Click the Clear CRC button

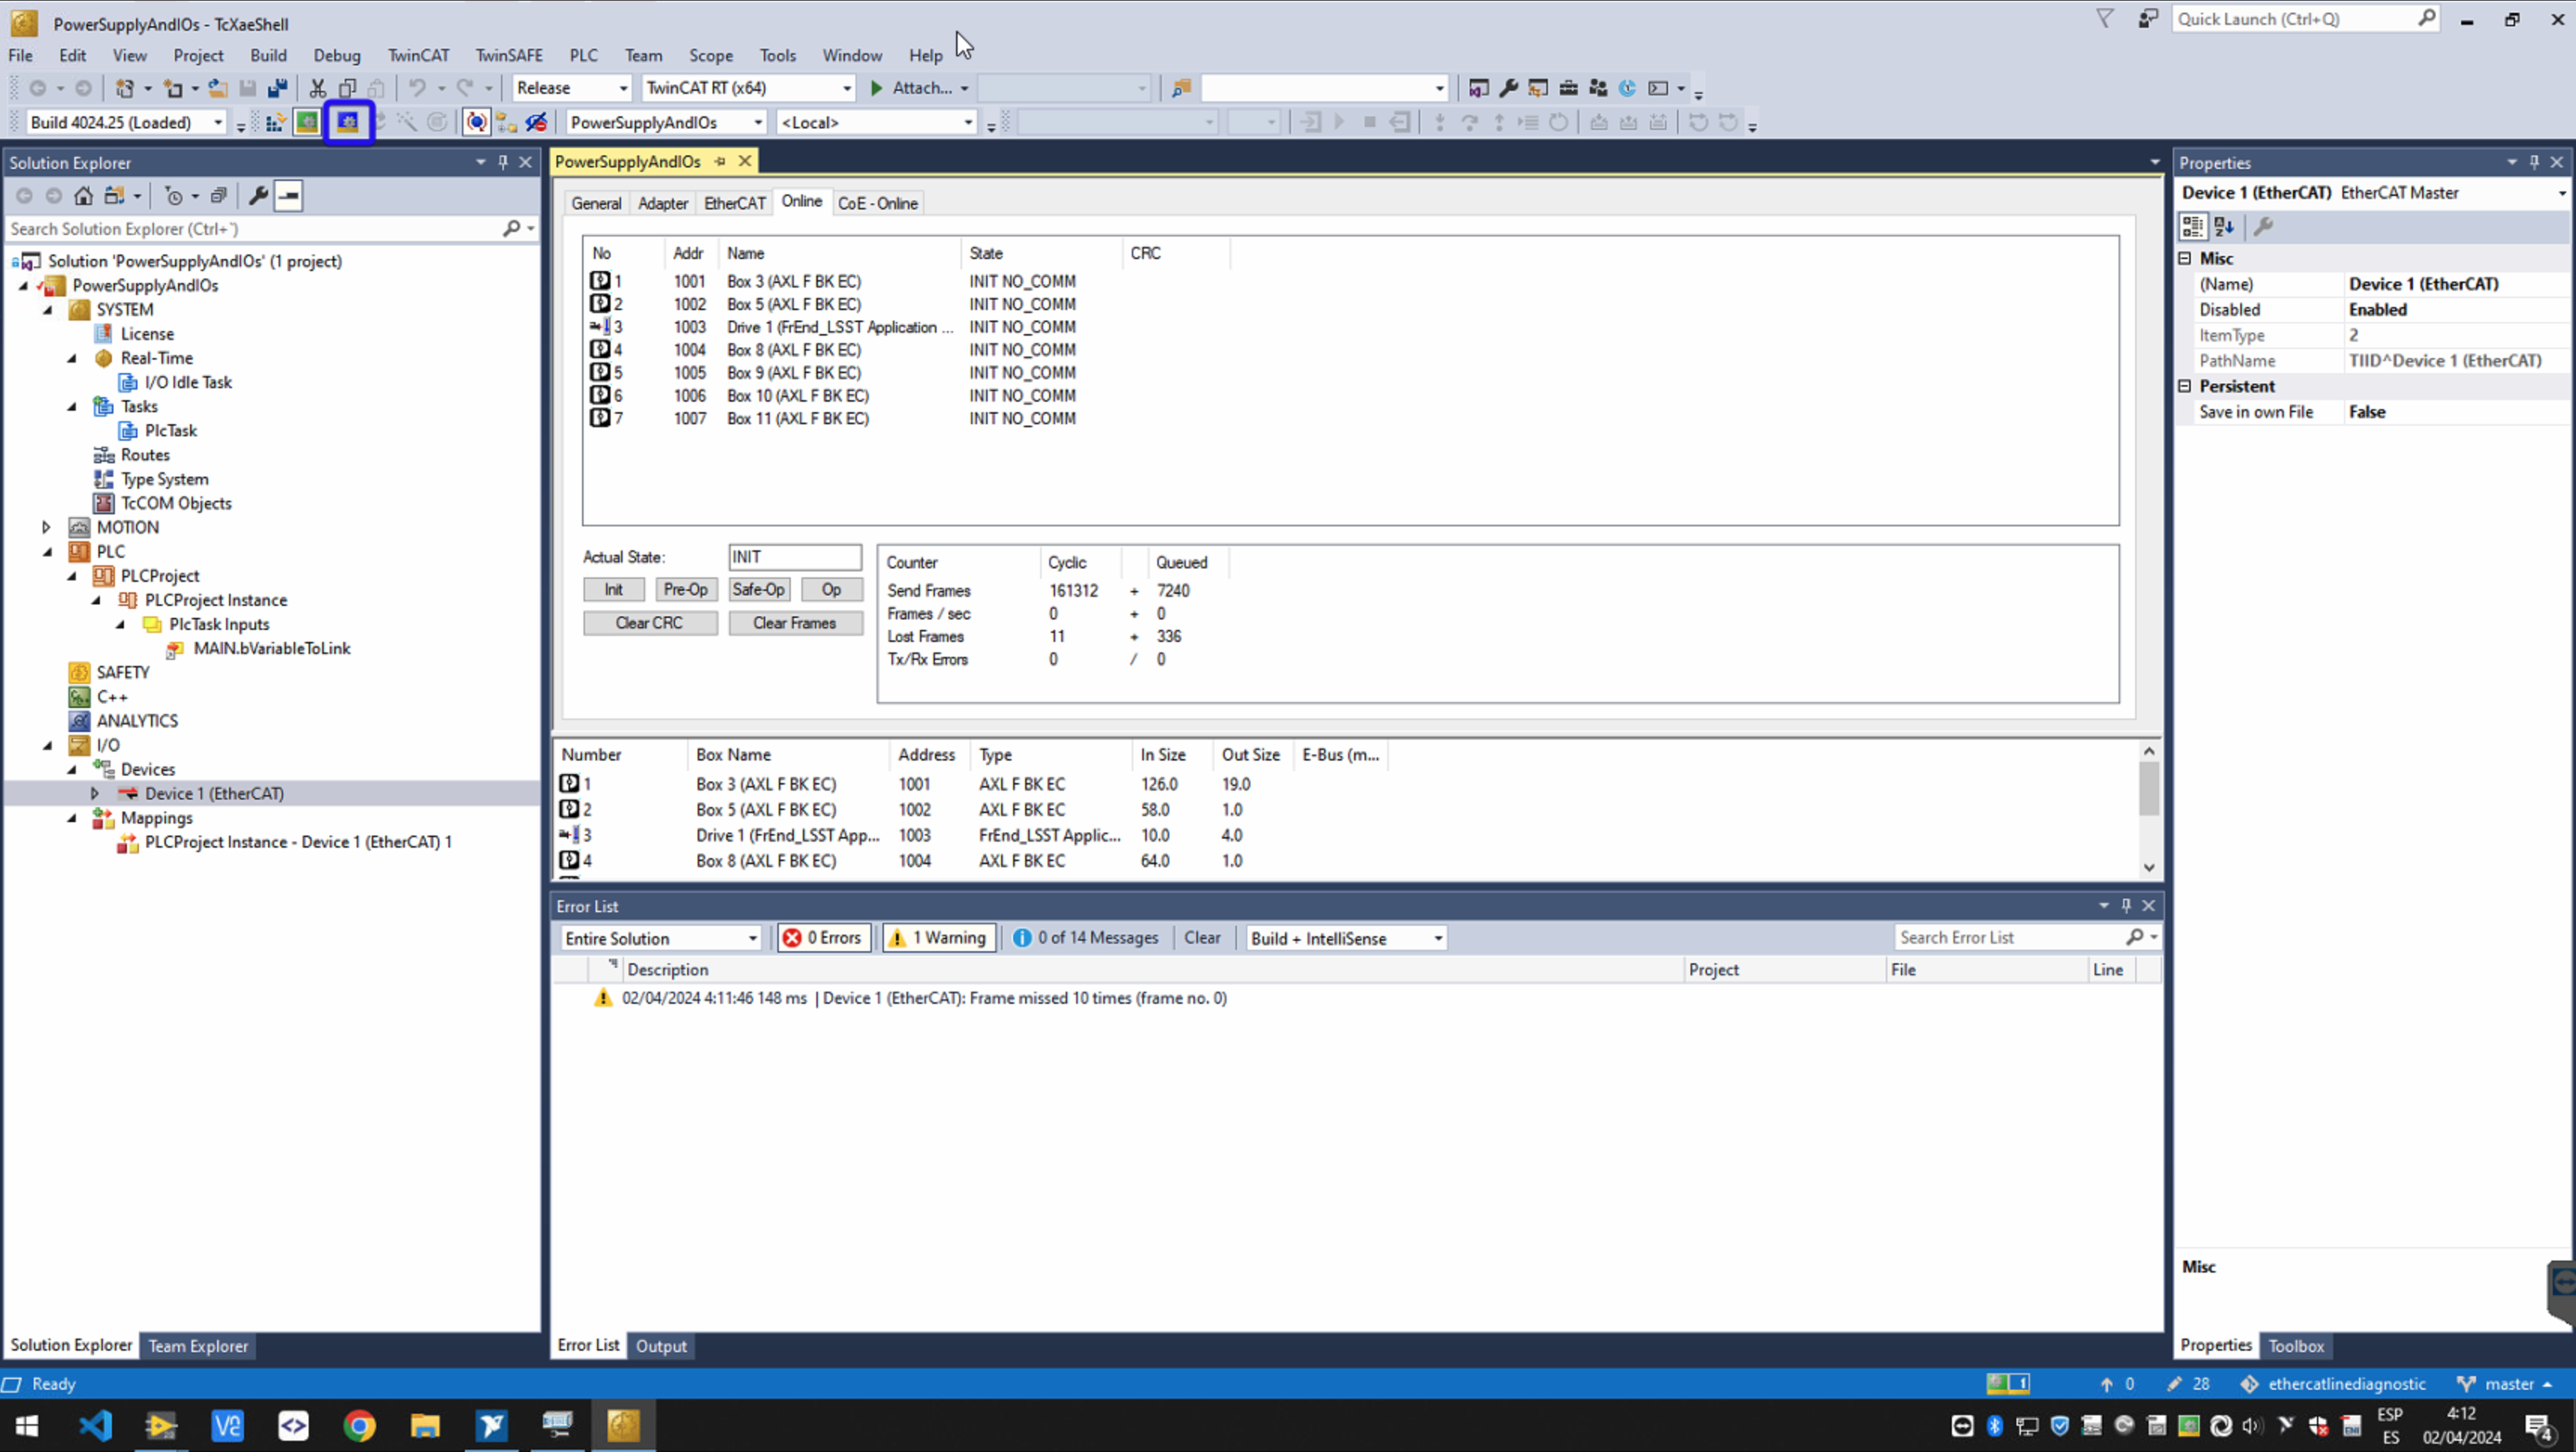click(649, 623)
